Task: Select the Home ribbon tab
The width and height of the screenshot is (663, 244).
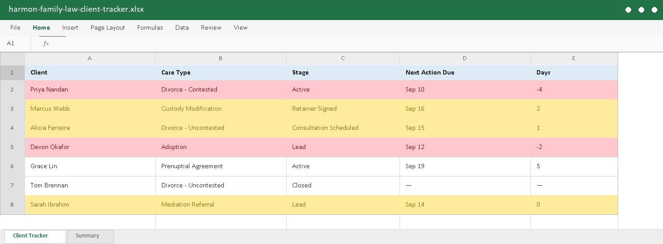Action: pyautogui.click(x=41, y=27)
